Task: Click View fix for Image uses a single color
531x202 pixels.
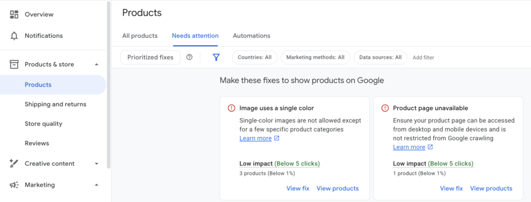Action: click(x=298, y=189)
